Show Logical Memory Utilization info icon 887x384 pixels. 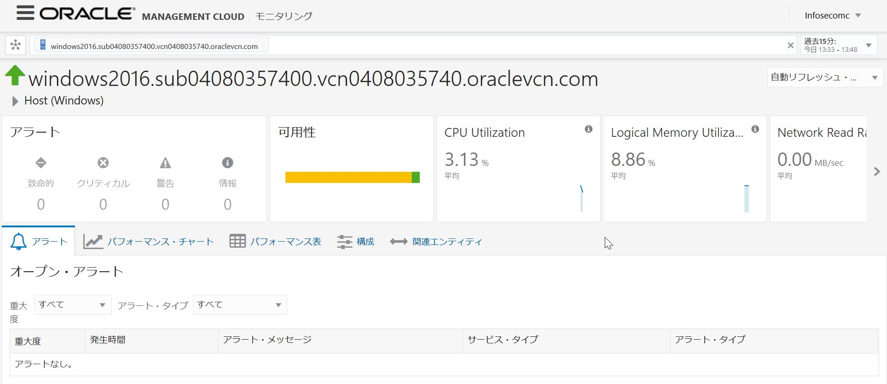click(755, 129)
